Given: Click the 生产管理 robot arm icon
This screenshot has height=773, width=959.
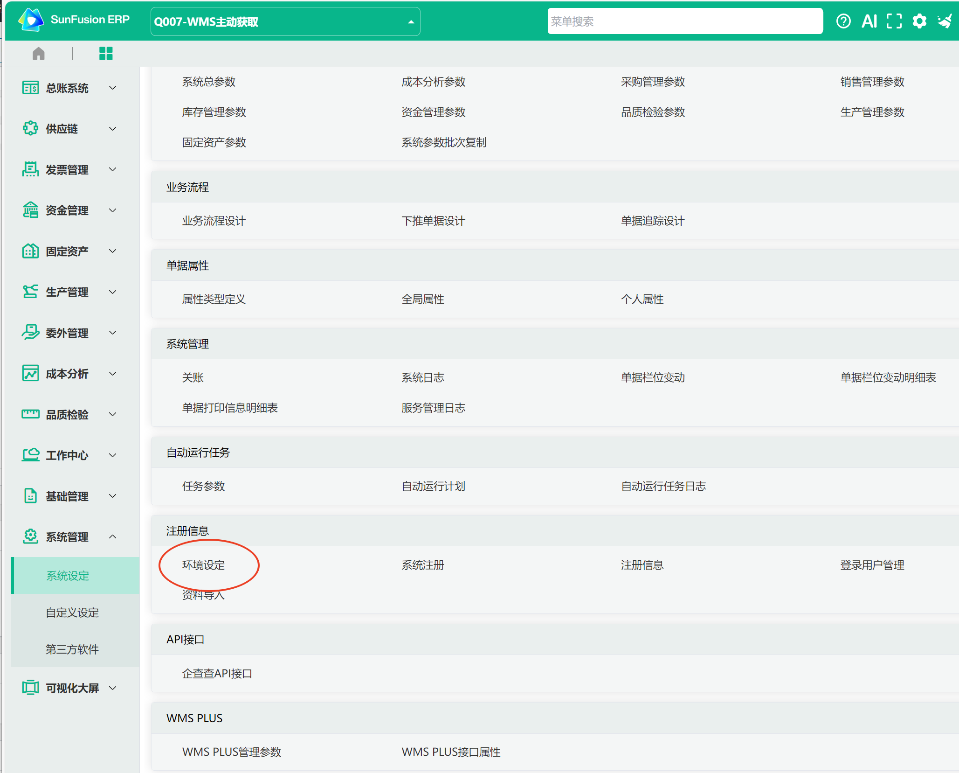Looking at the screenshot, I should 30,292.
